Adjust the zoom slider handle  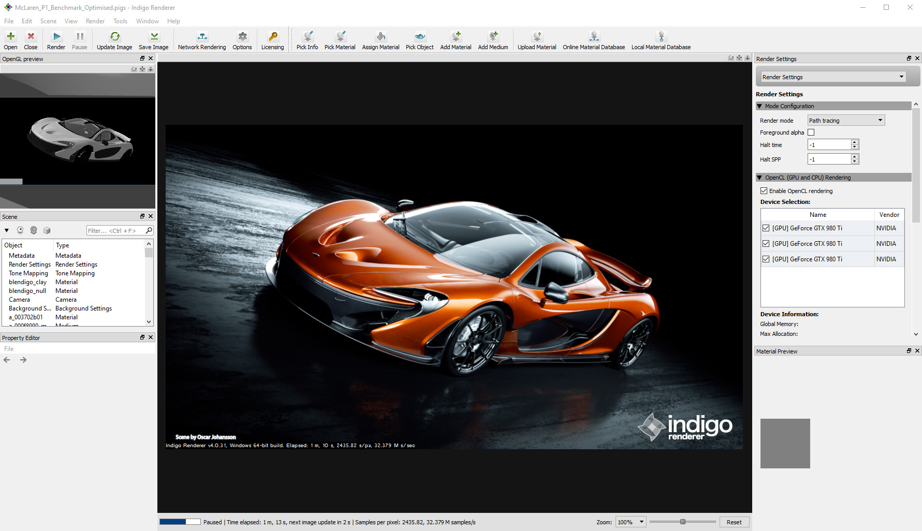683,522
